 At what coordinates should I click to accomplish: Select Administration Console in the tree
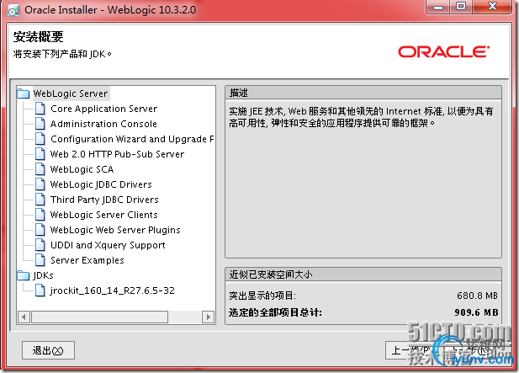point(103,124)
